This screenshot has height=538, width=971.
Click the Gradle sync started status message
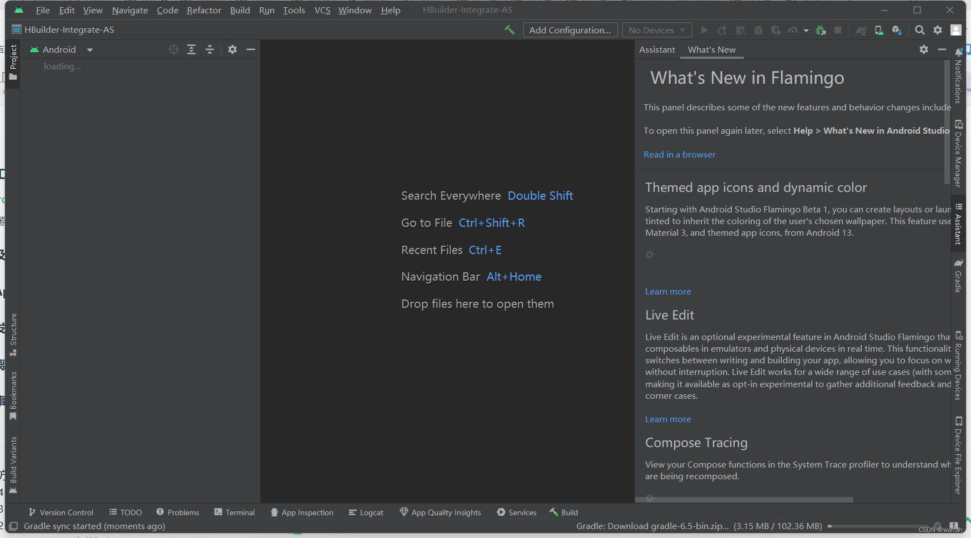94,526
